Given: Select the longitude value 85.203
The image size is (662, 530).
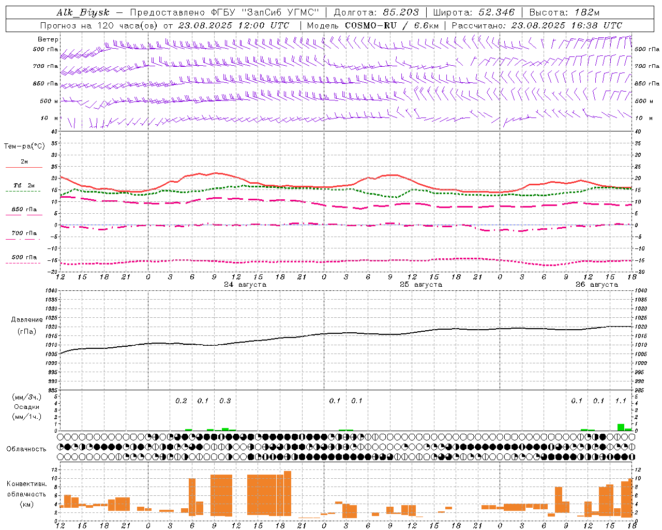Looking at the screenshot, I should [401, 12].
